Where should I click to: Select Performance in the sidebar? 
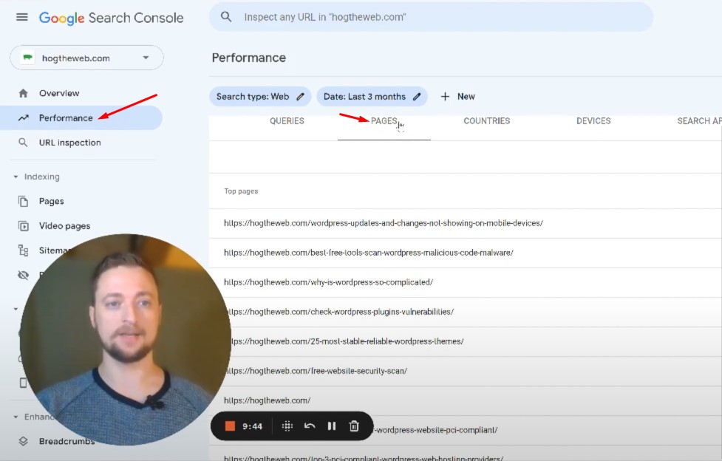[x=81, y=118]
